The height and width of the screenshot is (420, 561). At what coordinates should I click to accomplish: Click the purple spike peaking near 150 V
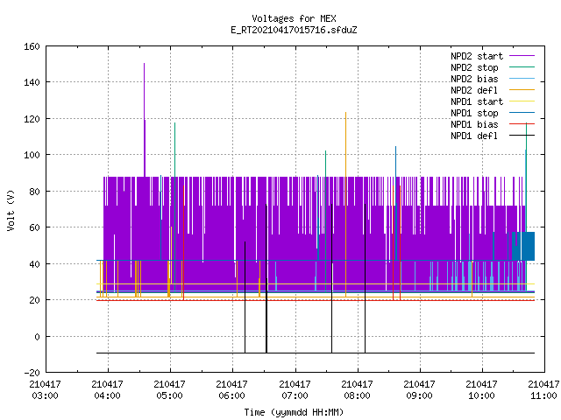144,118
